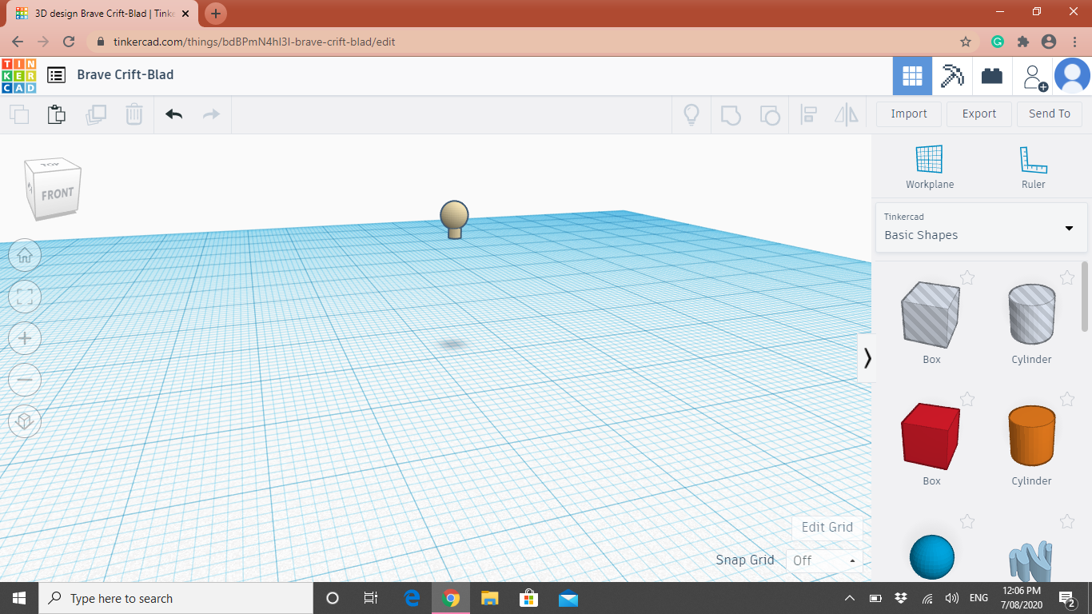Viewport: 1092px width, 614px height.
Task: Click the Ungroup shapes icon
Action: [769, 114]
